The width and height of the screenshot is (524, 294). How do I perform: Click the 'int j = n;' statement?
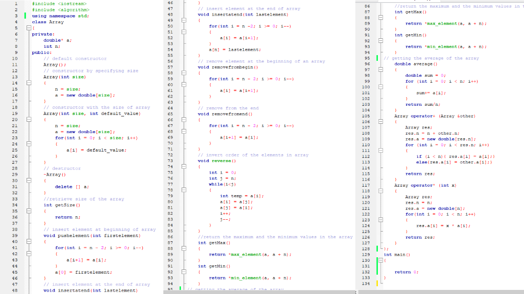click(x=223, y=178)
